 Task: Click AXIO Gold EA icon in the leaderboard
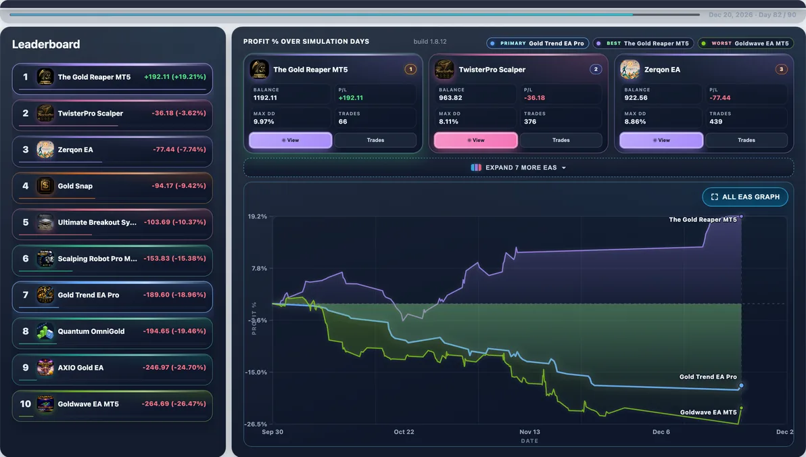pyautogui.click(x=45, y=368)
